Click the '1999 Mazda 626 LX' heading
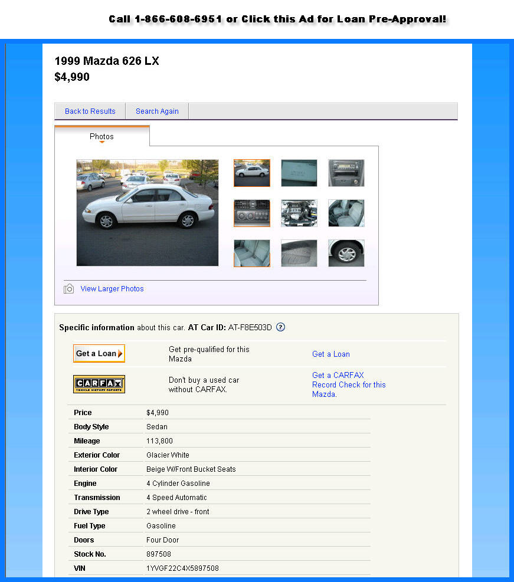Image resolution: width=514 pixels, height=582 pixels. tap(107, 61)
